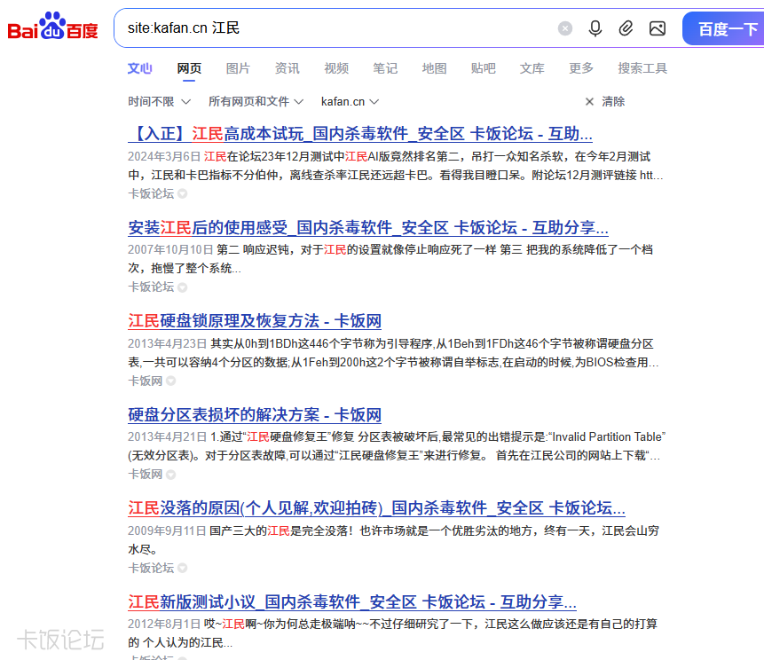Focus the search input containing site:kafan.cn 江民
764x660 pixels.
[x=336, y=27]
